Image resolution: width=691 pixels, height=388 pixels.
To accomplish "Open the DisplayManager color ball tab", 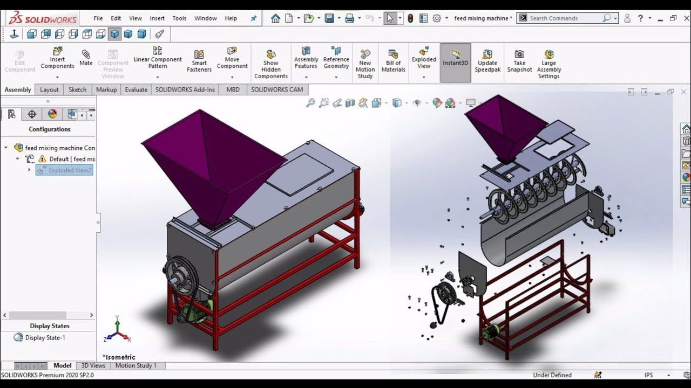I will 52,114.
